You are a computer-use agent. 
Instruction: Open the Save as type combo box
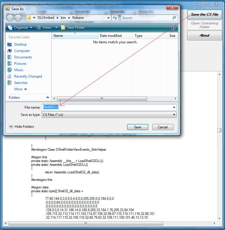point(109,115)
